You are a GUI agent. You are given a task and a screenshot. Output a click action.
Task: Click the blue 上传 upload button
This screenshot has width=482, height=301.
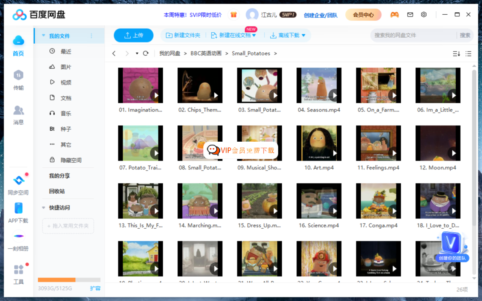[133, 35]
